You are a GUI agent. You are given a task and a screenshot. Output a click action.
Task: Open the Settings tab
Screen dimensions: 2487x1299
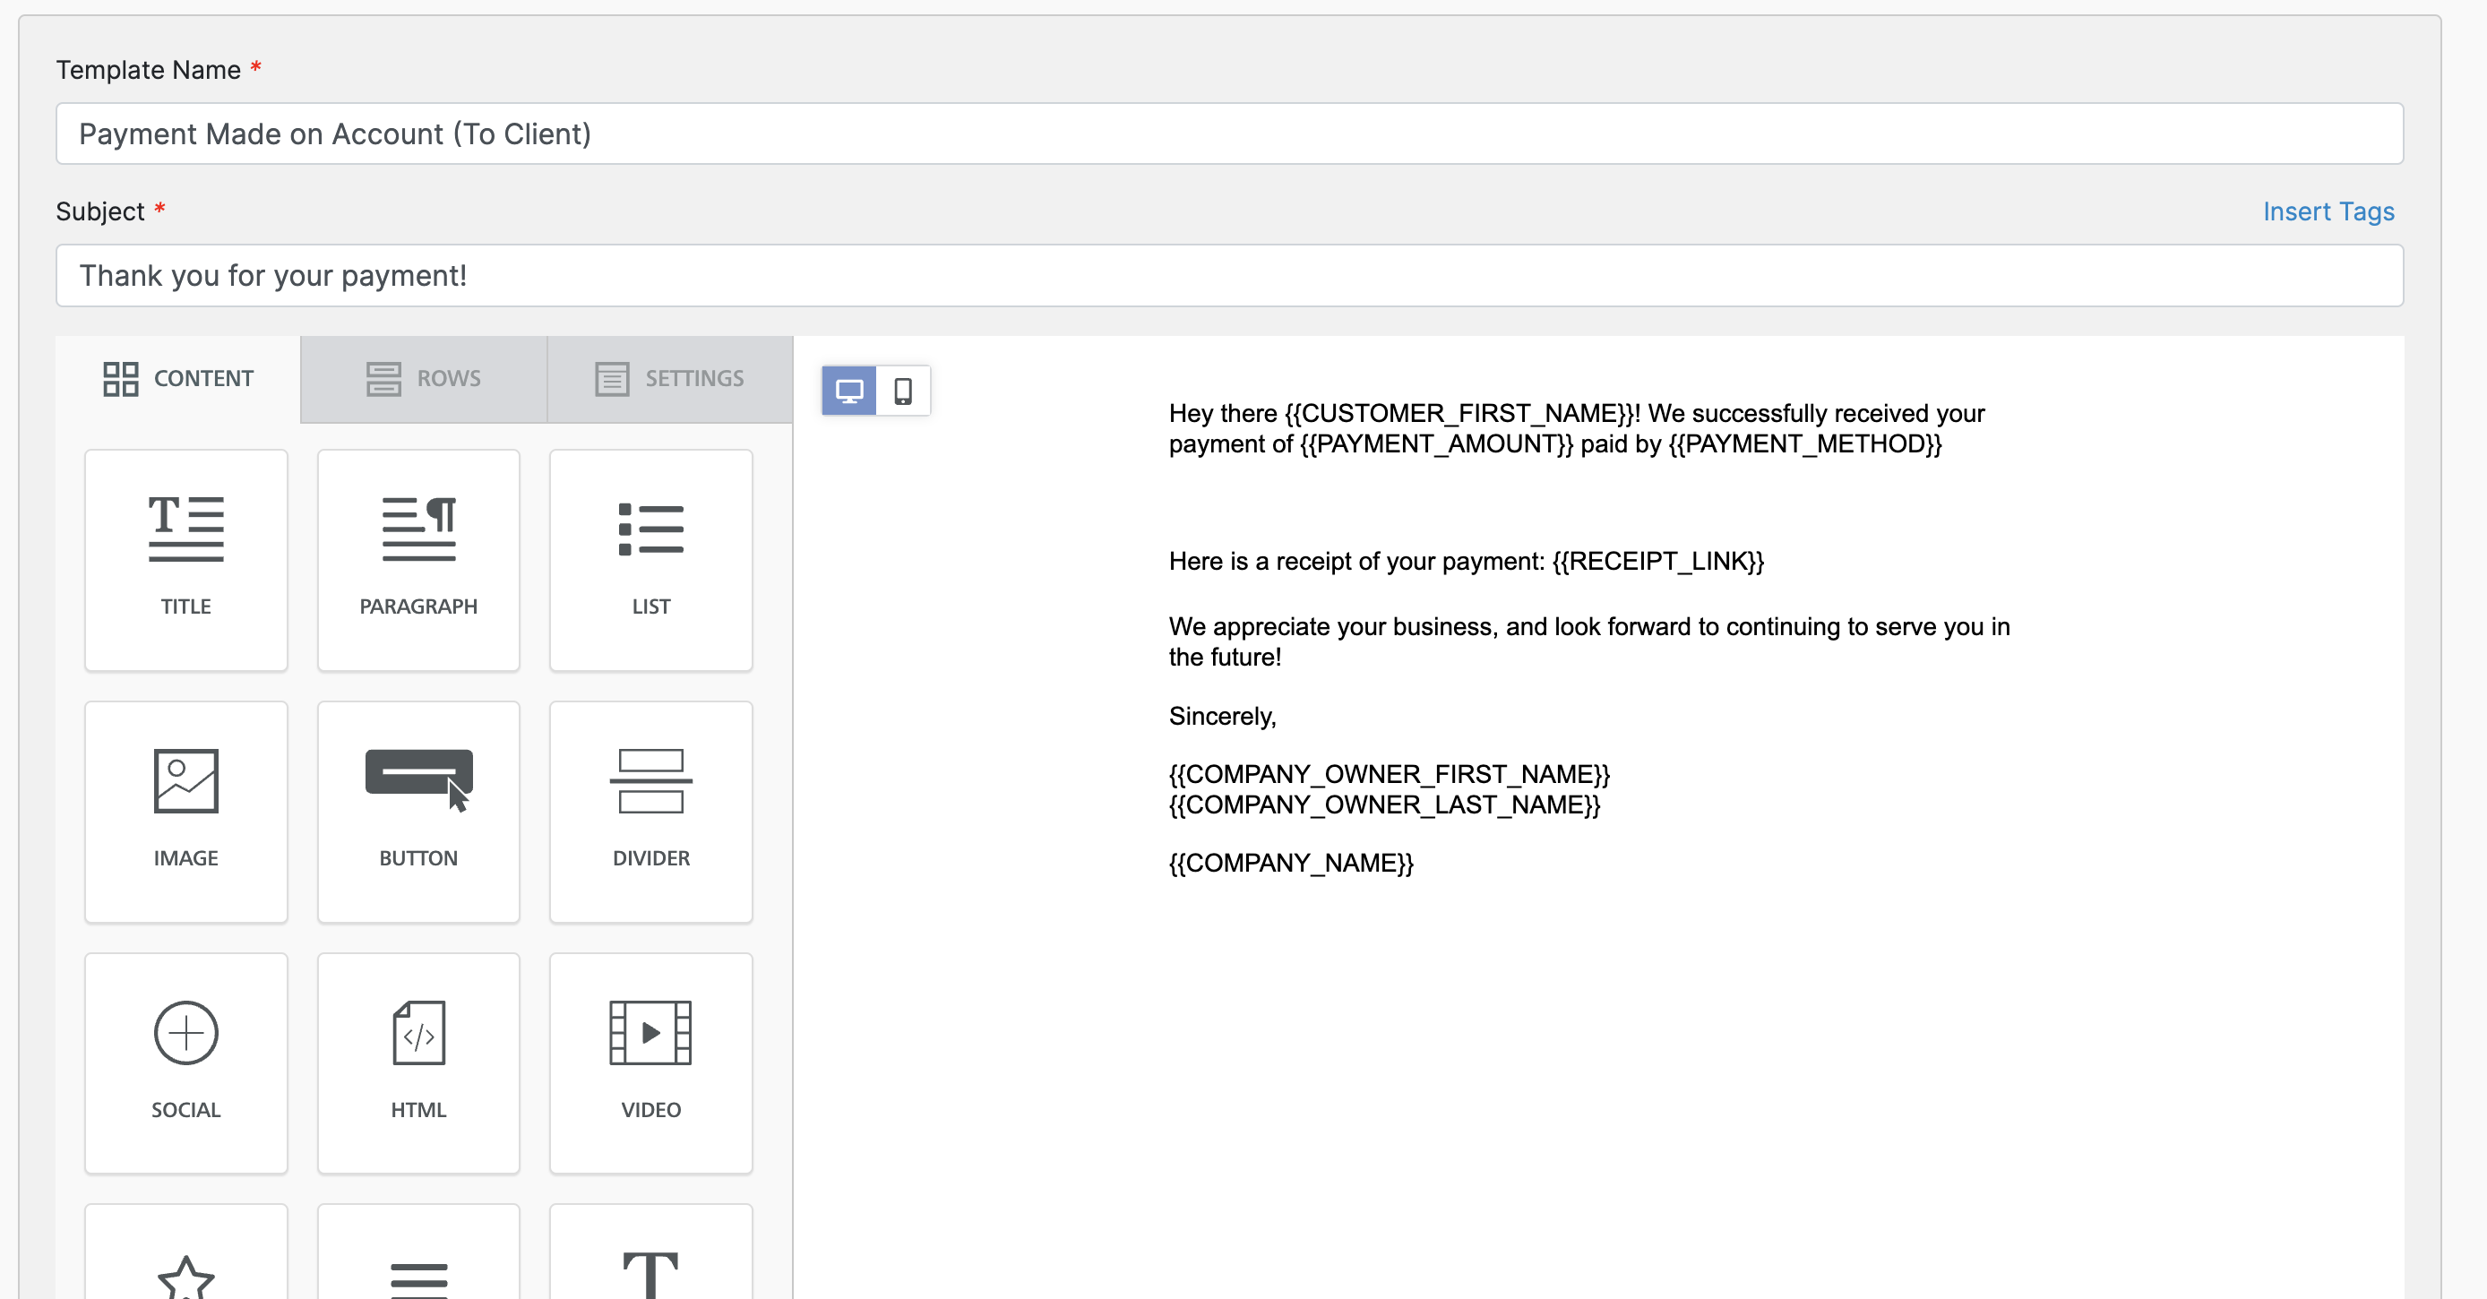pyautogui.click(x=670, y=378)
